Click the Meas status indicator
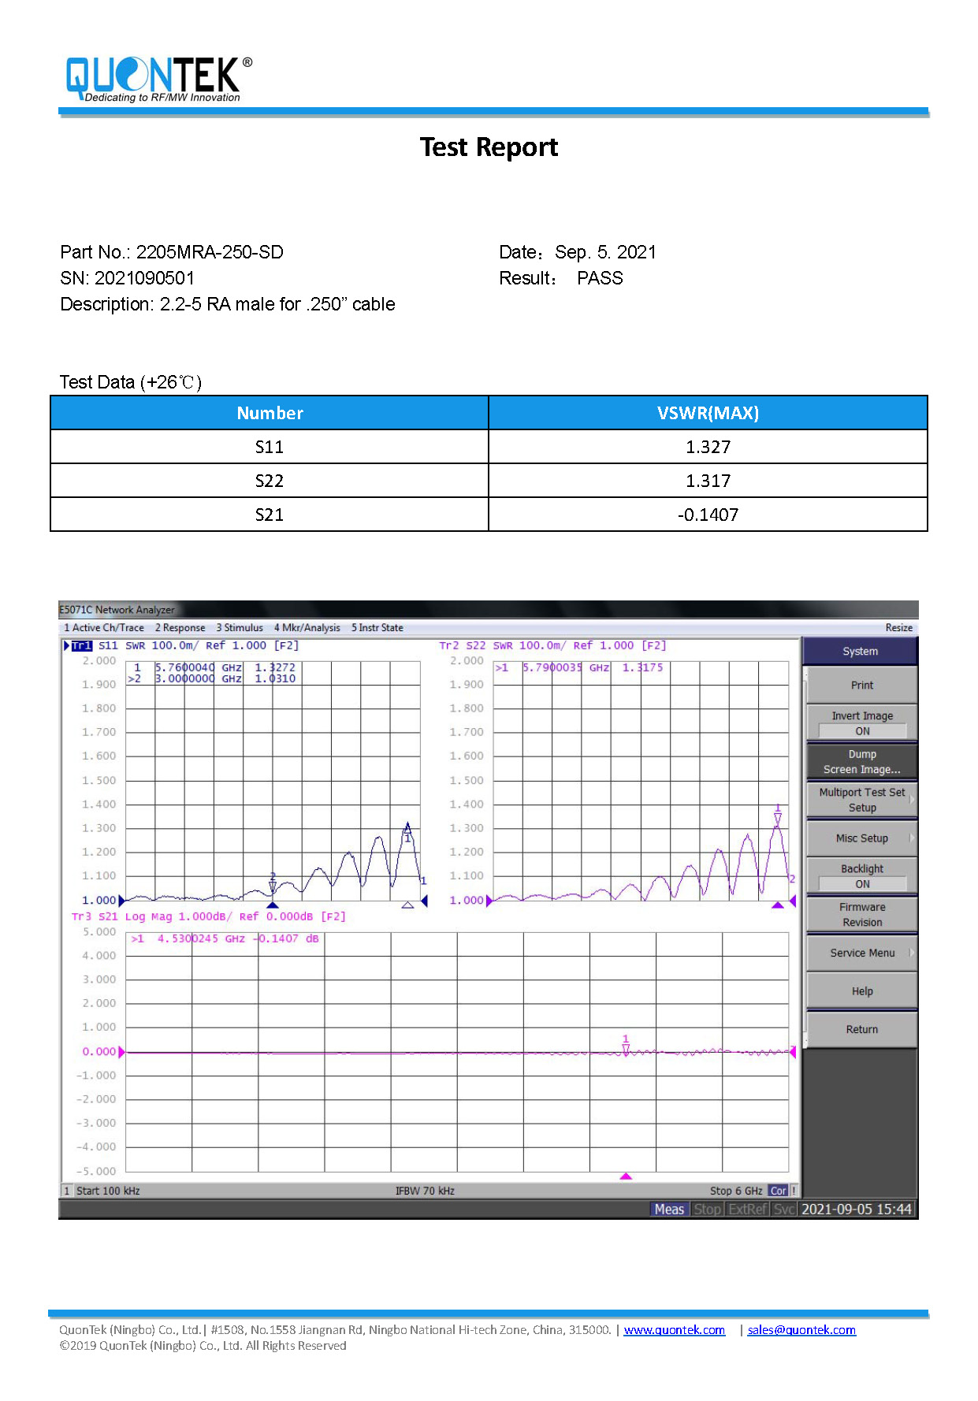The width and height of the screenshot is (978, 1401). click(x=669, y=1210)
